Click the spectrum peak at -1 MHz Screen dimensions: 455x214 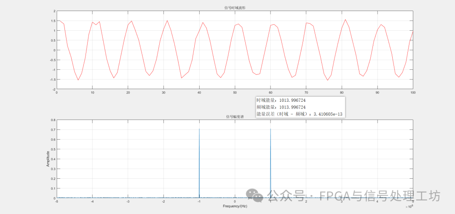(x=199, y=163)
